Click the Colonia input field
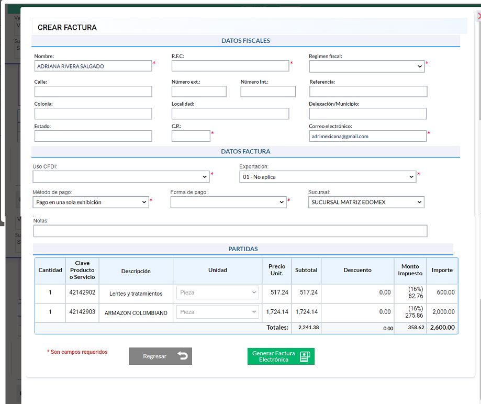 tap(93, 114)
